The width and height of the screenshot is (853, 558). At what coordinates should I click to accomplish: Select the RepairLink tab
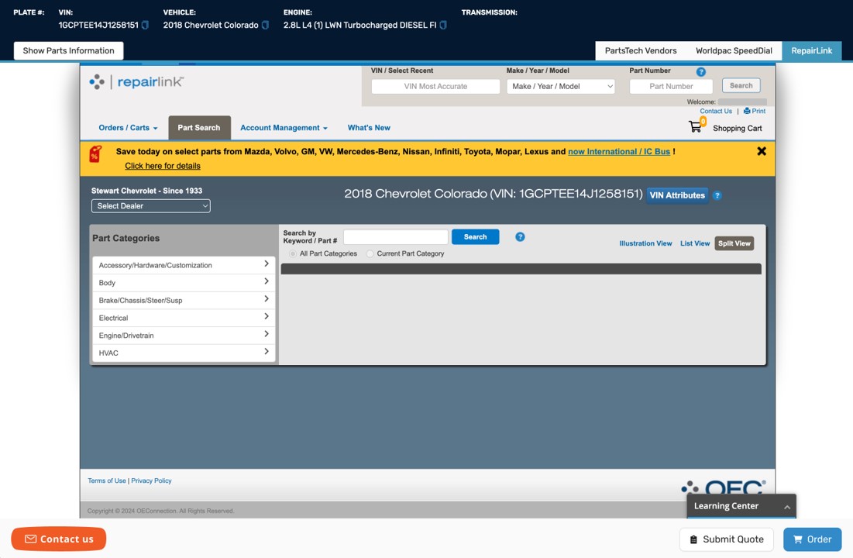click(x=812, y=50)
